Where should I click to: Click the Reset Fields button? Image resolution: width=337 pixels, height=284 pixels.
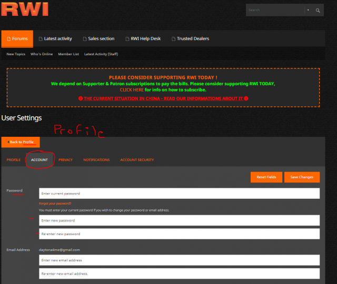point(266,177)
